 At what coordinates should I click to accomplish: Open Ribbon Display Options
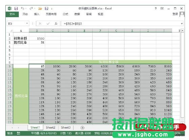tap(162, 8)
